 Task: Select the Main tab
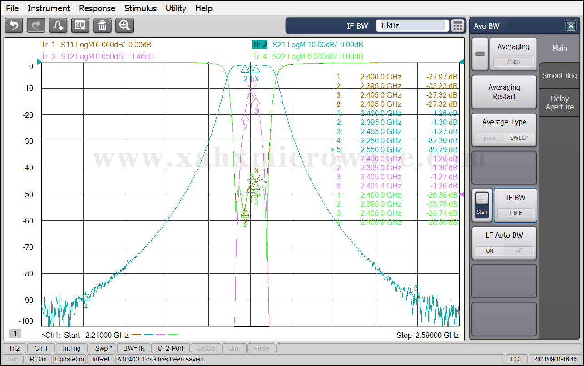click(x=559, y=48)
